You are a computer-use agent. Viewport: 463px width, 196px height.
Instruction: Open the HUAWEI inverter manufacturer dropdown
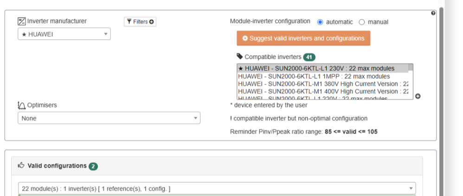coord(64,34)
